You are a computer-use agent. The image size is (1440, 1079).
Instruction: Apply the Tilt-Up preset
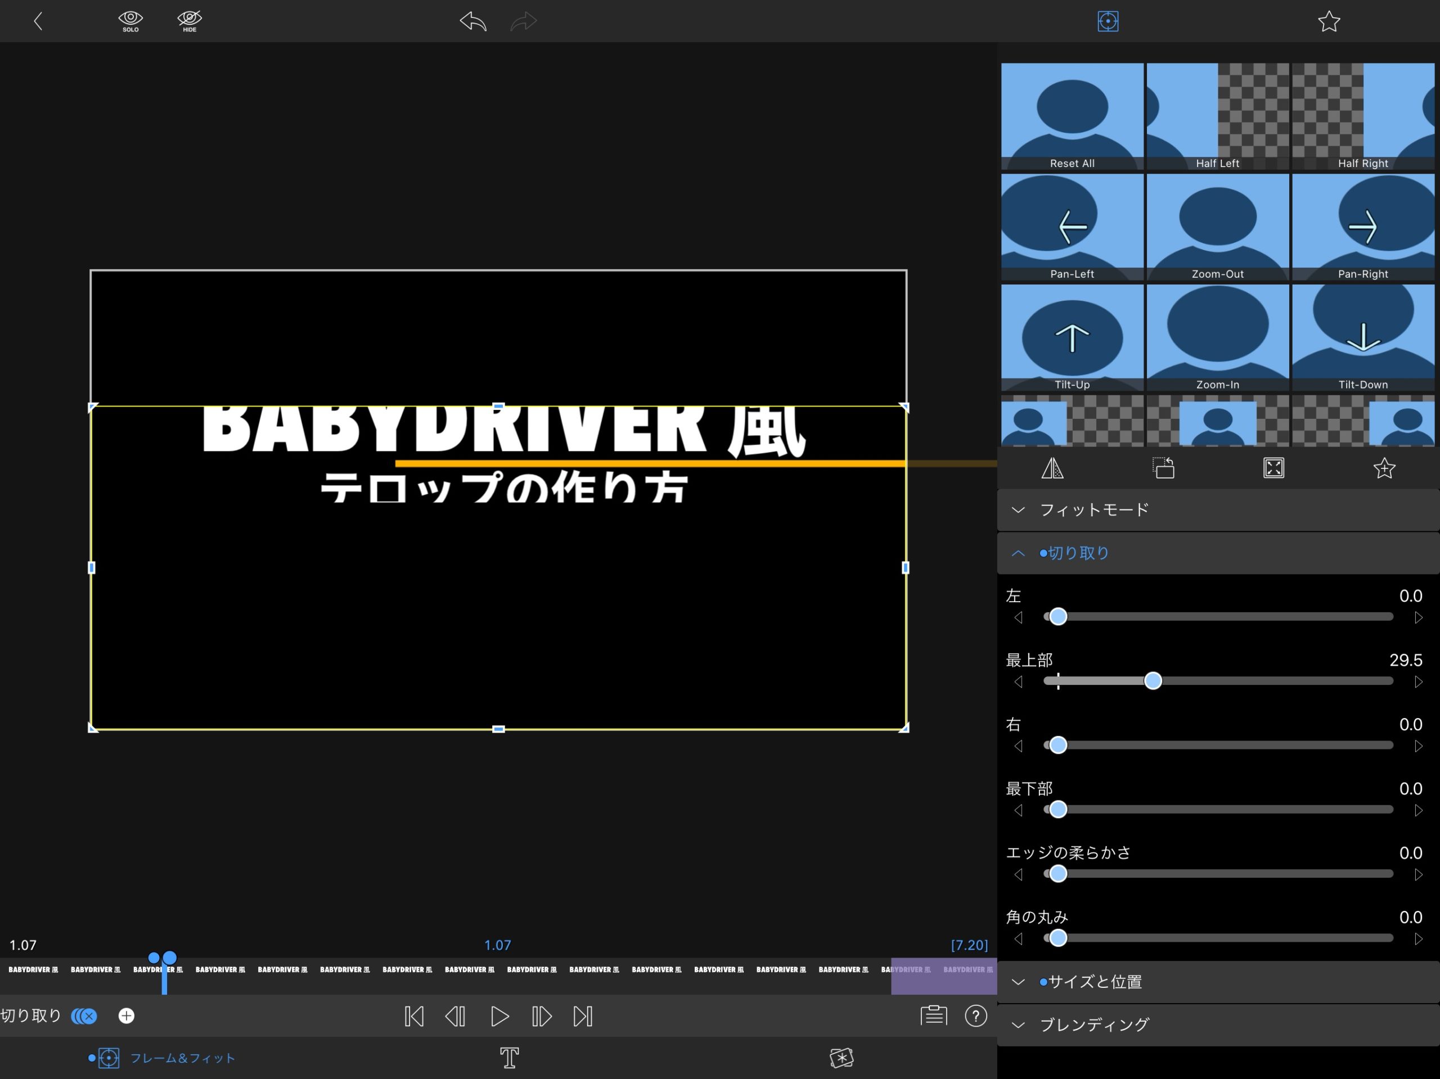tap(1072, 338)
